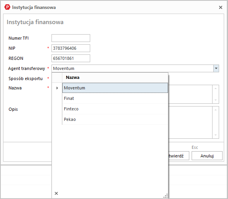Click the row indicator arrow beside Moventum

tap(57, 88)
